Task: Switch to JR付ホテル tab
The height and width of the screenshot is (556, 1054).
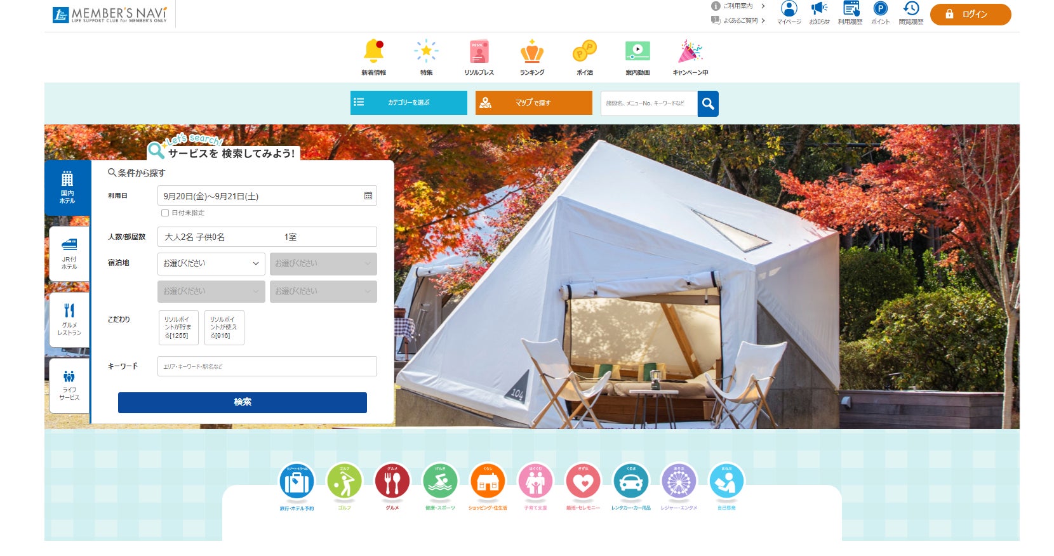Action: pos(69,254)
